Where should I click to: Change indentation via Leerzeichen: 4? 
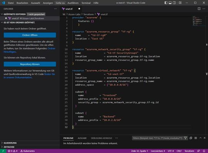[158, 151]
